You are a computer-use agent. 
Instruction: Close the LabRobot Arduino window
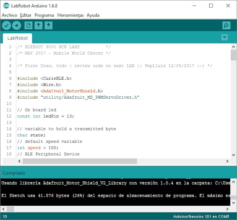[228, 6]
